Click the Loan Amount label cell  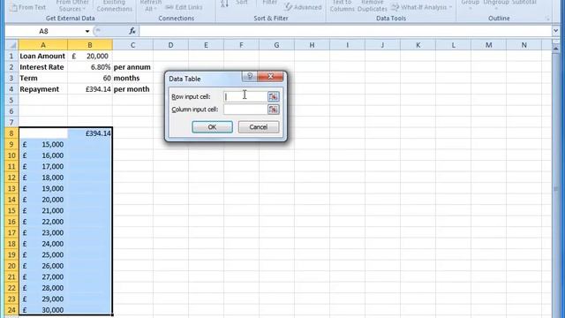tap(43, 57)
